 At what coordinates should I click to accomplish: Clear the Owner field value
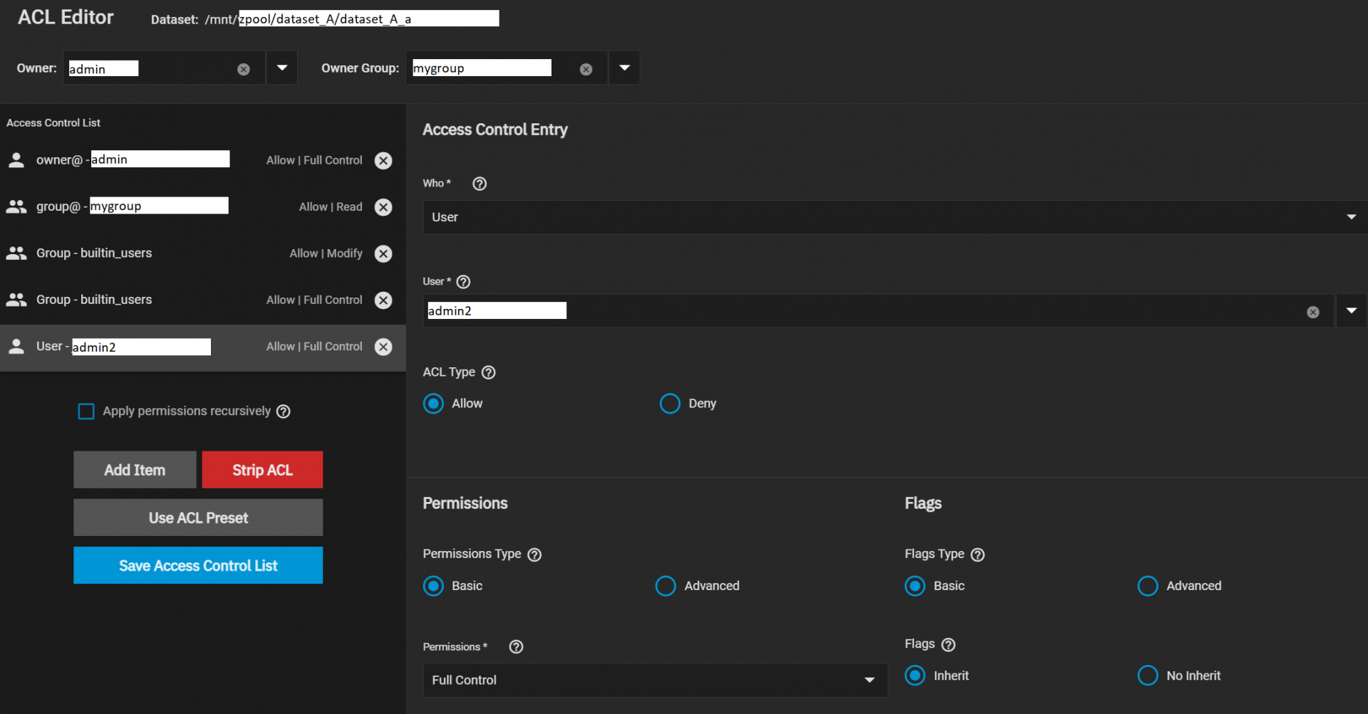(x=244, y=69)
